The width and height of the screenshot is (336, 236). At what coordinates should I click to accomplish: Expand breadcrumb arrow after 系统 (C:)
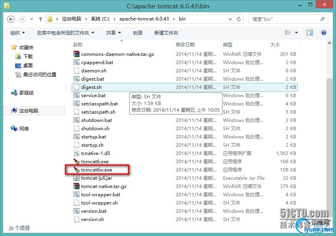point(114,19)
